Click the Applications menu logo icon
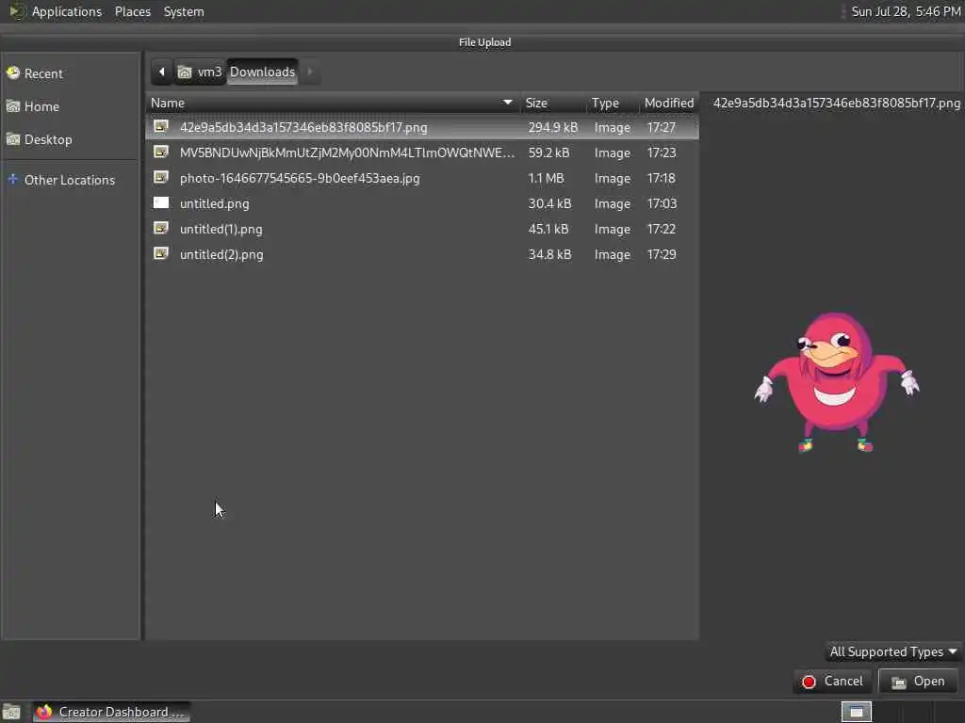The image size is (965, 723). pyautogui.click(x=17, y=11)
